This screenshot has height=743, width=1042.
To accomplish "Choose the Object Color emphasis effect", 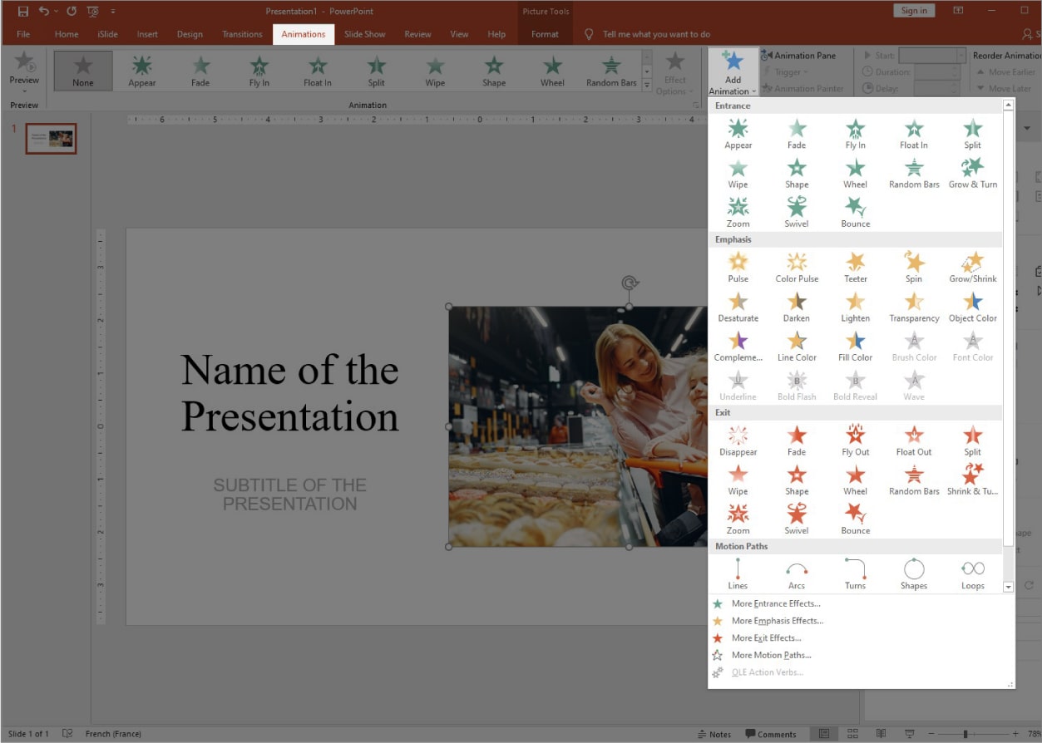I will [x=972, y=306].
